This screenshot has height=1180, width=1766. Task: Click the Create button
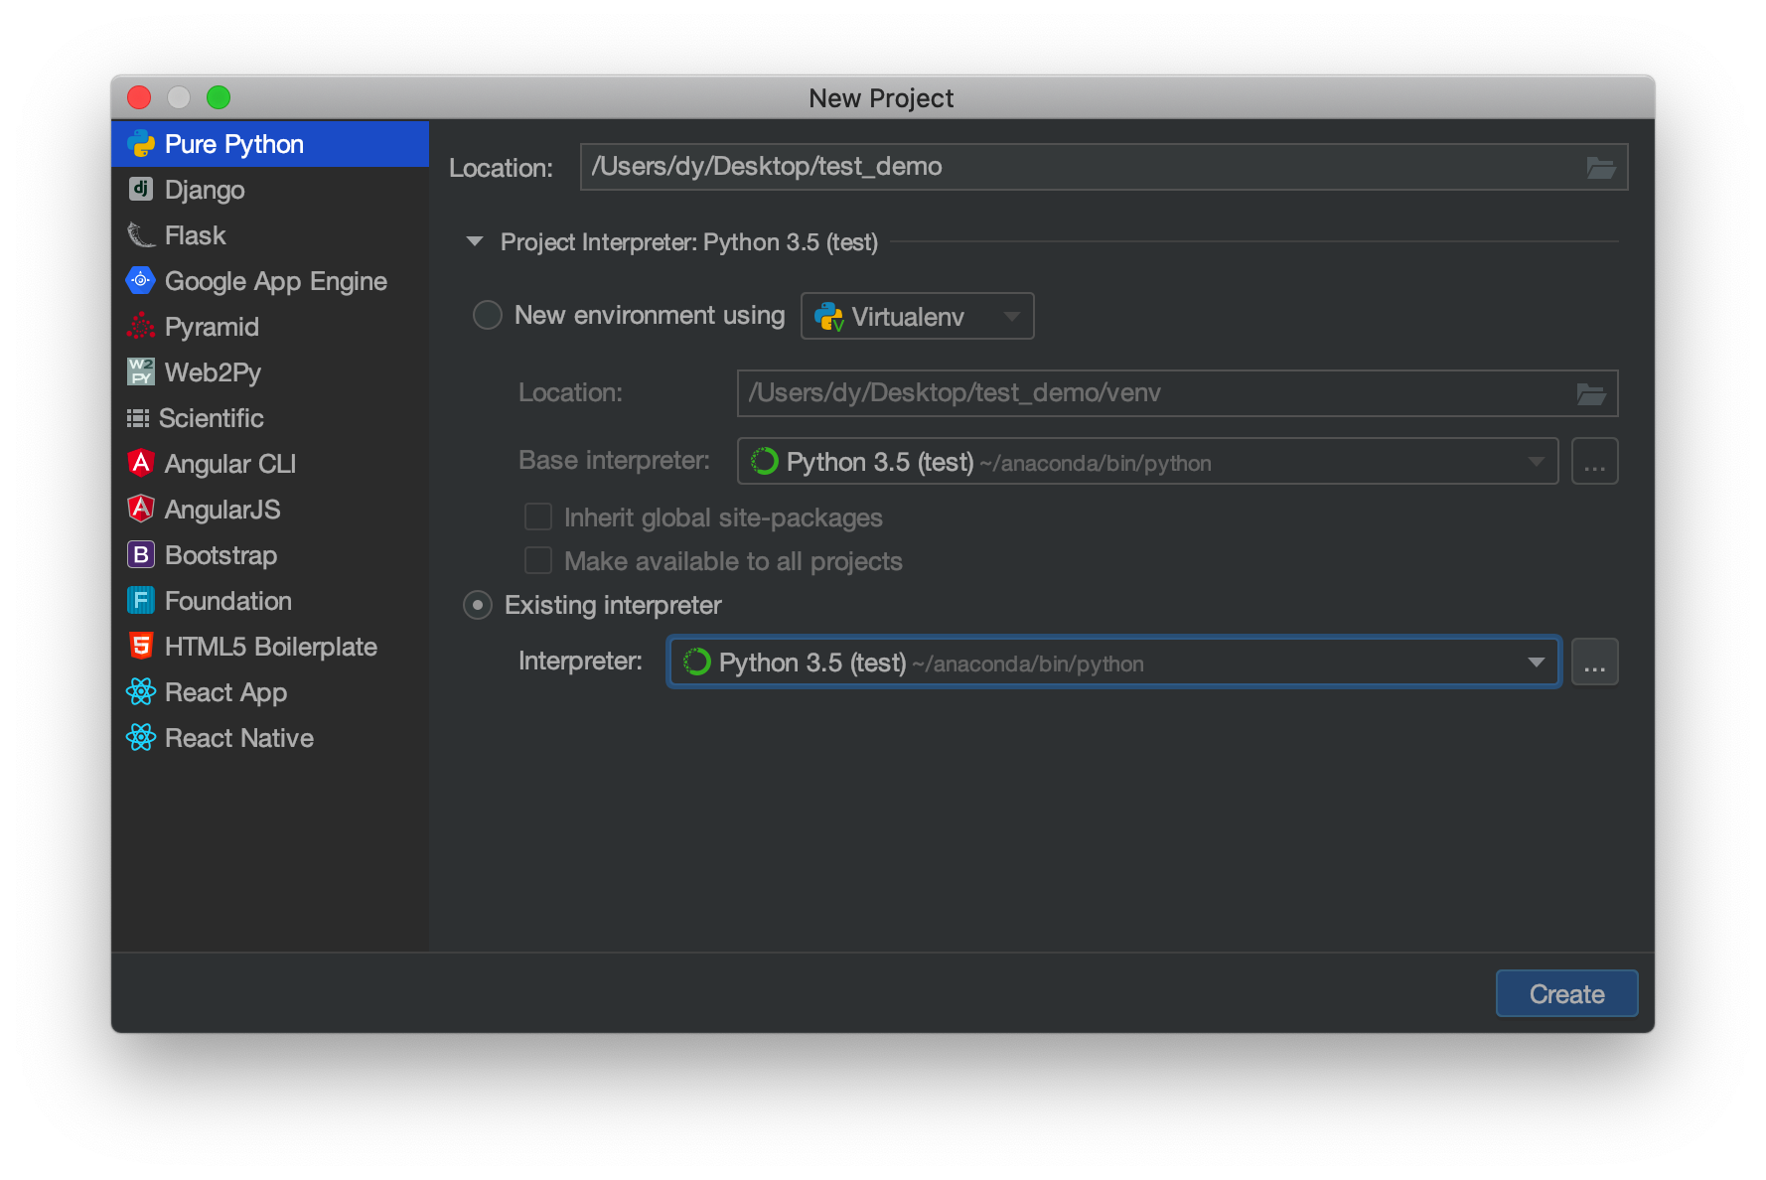1566,993
